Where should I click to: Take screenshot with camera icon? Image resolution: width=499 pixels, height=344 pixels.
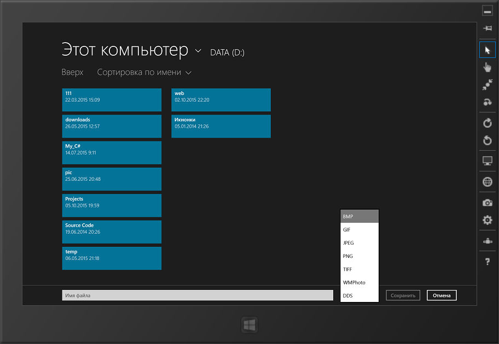[487, 203]
